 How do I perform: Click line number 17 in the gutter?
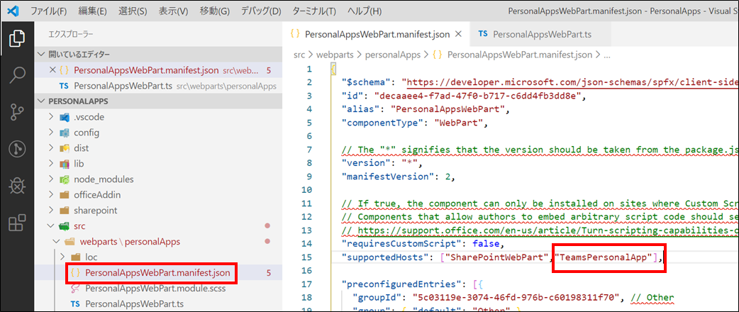(306, 284)
